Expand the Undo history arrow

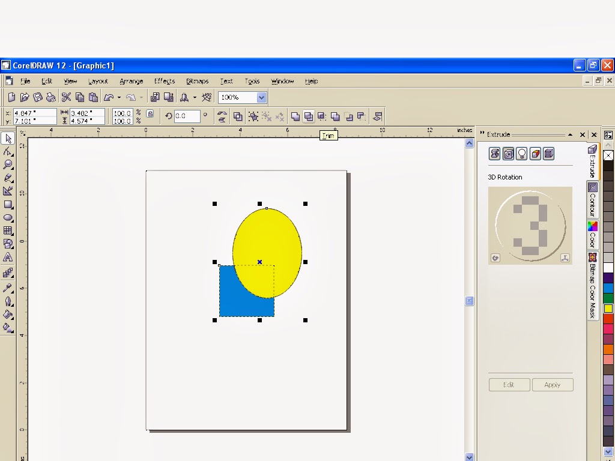(120, 97)
